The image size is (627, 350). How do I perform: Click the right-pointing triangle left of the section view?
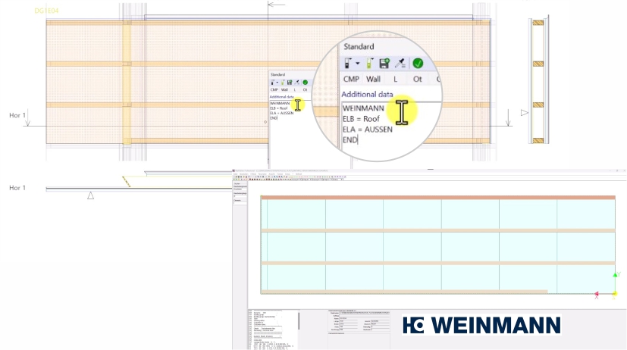(524, 113)
